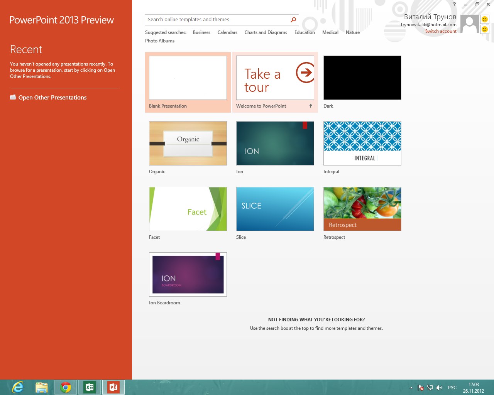The height and width of the screenshot is (395, 494).
Task: Select Photo Albums suggested search
Action: 160,41
